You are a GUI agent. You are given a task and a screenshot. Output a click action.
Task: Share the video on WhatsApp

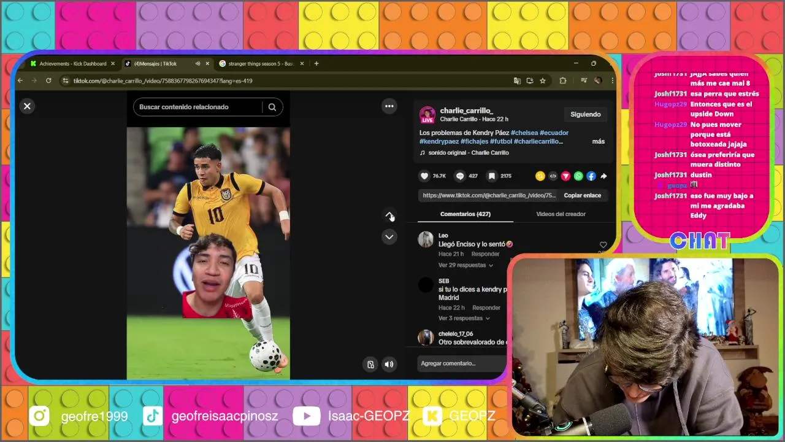(578, 176)
